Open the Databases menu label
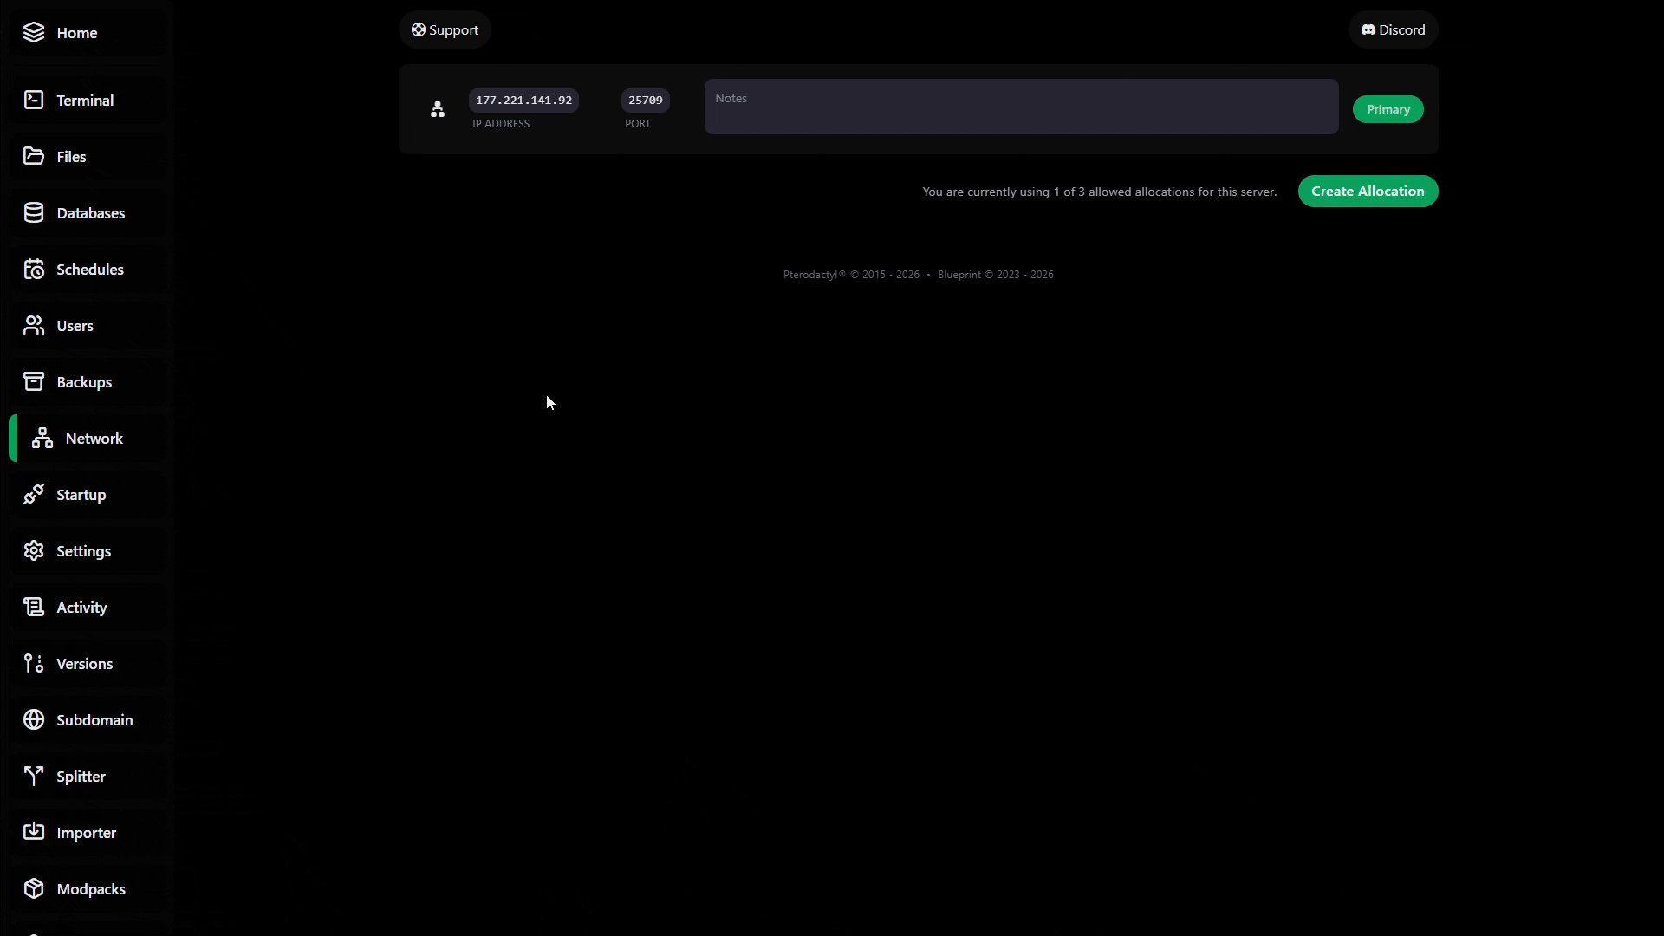Screen dimensions: 1664x936 [x=91, y=213]
